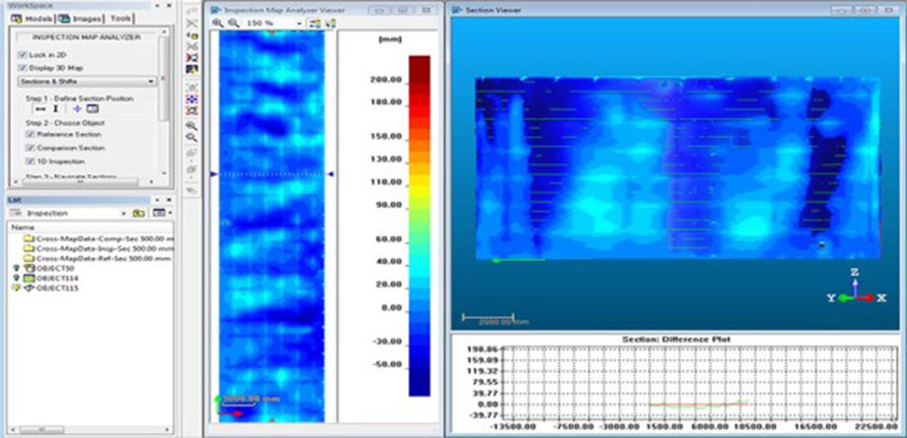
Task: Switch to the Images tab
Action: (x=78, y=19)
